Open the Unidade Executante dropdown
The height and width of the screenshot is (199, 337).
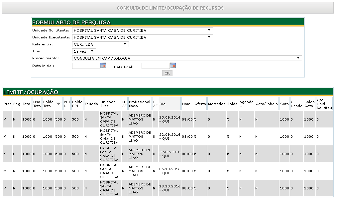click(x=209, y=37)
